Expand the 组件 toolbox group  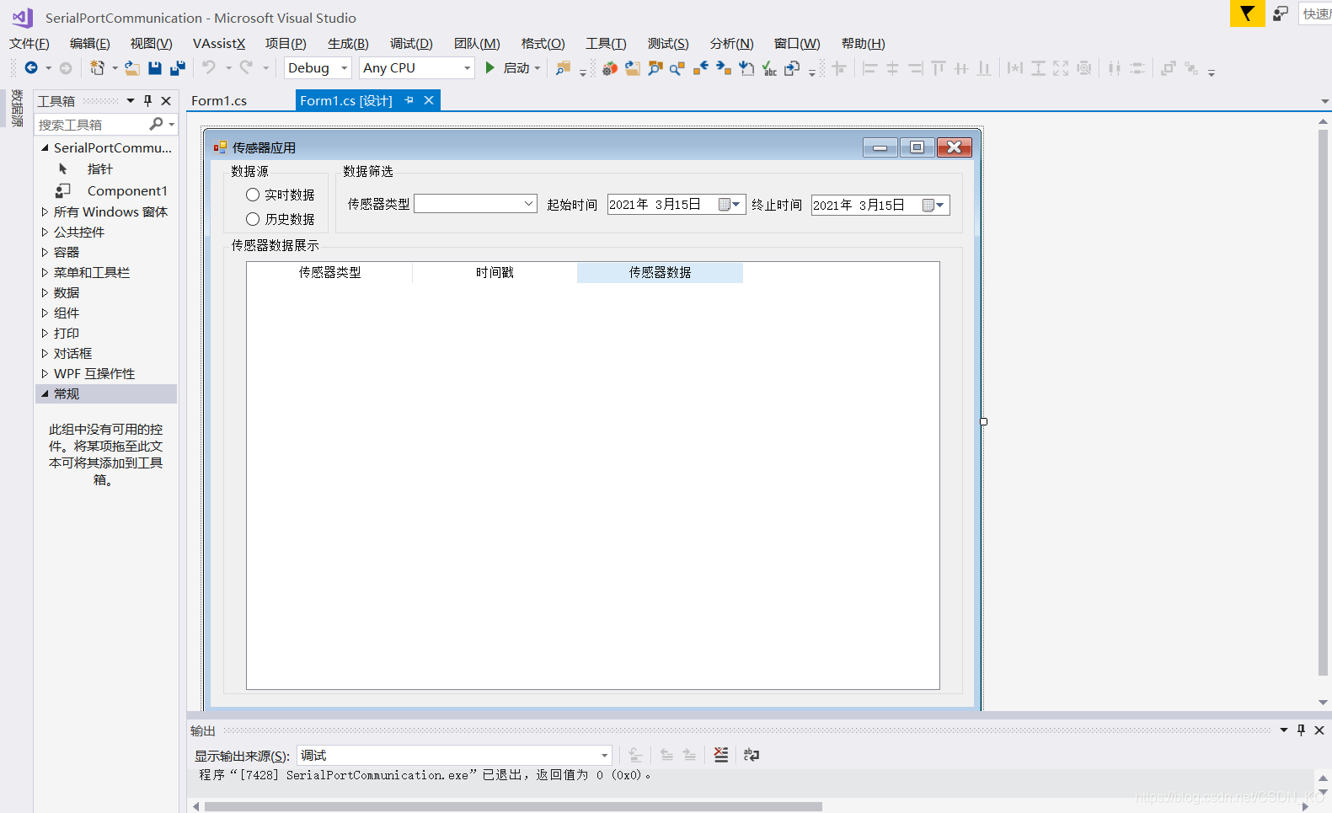tap(45, 313)
